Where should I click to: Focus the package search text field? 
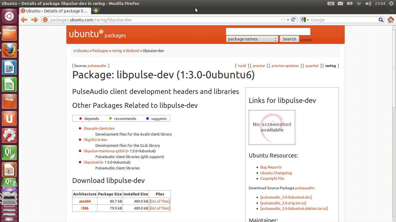(x=268, y=32)
